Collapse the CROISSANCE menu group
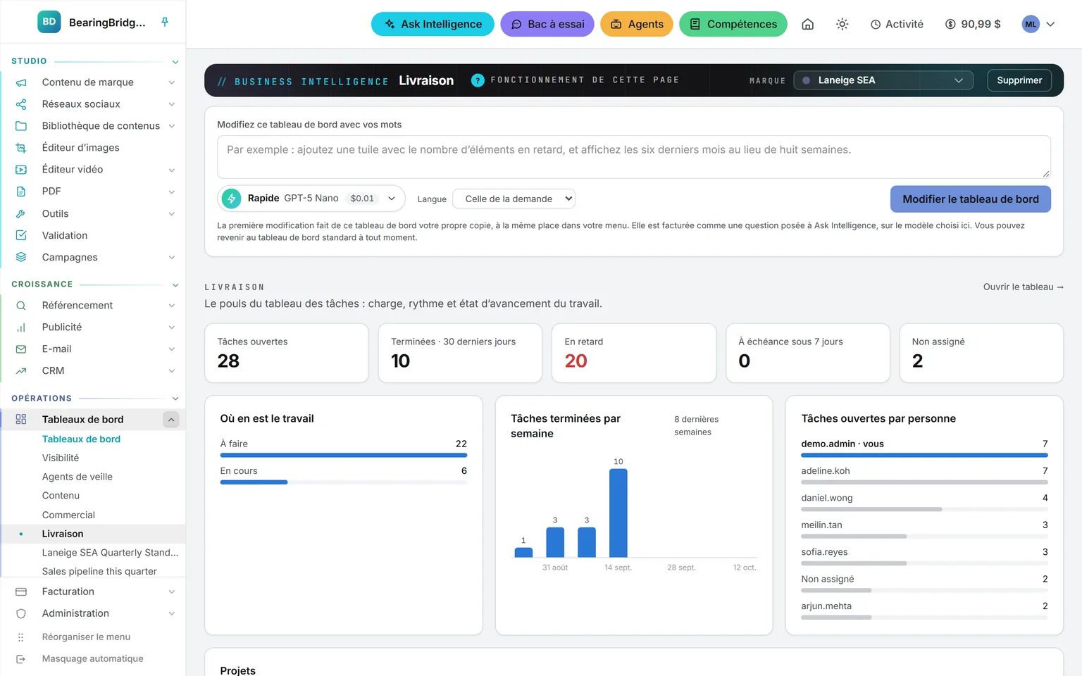The width and height of the screenshot is (1082, 676). click(x=175, y=285)
